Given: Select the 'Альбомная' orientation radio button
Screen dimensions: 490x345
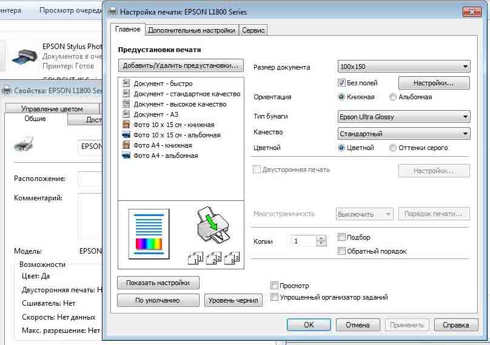Looking at the screenshot, I should pyautogui.click(x=393, y=97).
